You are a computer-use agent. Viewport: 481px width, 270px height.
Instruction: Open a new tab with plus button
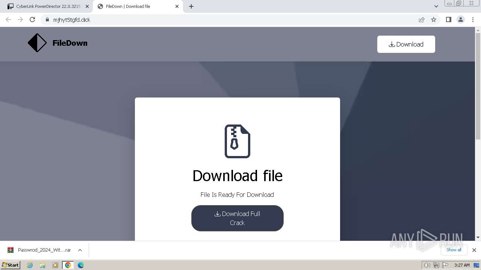click(x=191, y=6)
